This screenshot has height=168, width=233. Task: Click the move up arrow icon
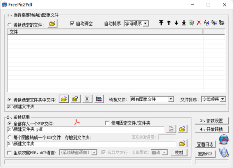point(169,23)
